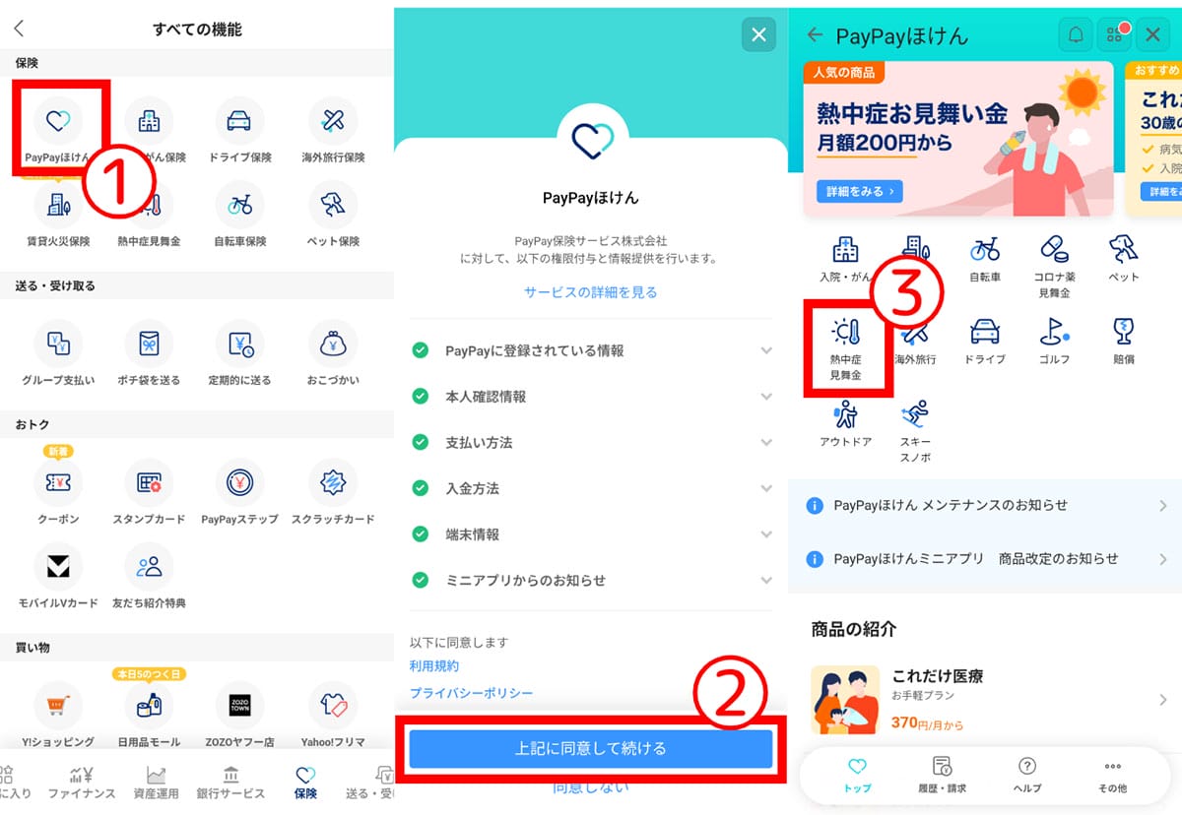Tap 詳細をみる on 熱中症お見舞い金 banner
Image resolution: width=1182 pixels, height=815 pixels.
[859, 191]
